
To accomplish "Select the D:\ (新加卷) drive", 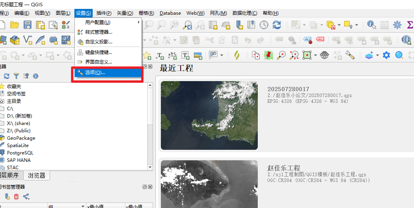I will coord(19,116).
